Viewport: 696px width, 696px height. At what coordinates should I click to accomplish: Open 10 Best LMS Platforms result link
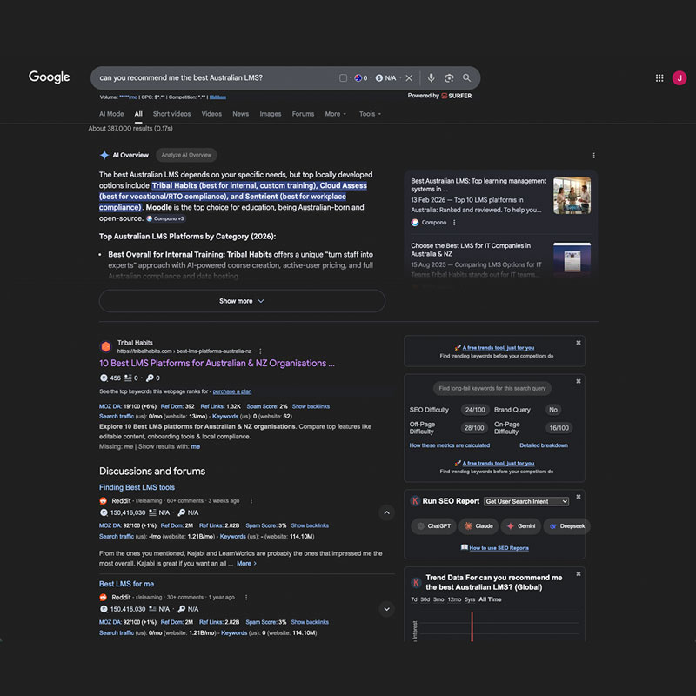tap(217, 363)
